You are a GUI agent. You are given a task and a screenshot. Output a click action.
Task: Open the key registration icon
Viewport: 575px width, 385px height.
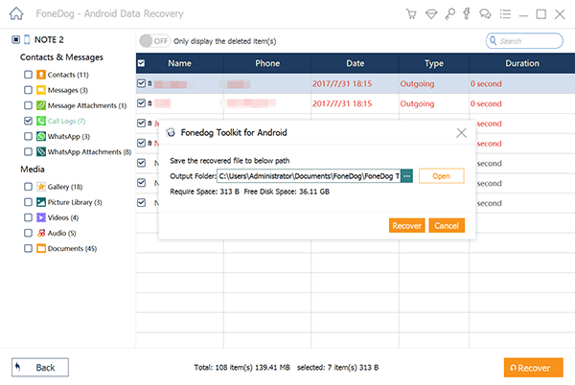pyautogui.click(x=449, y=14)
